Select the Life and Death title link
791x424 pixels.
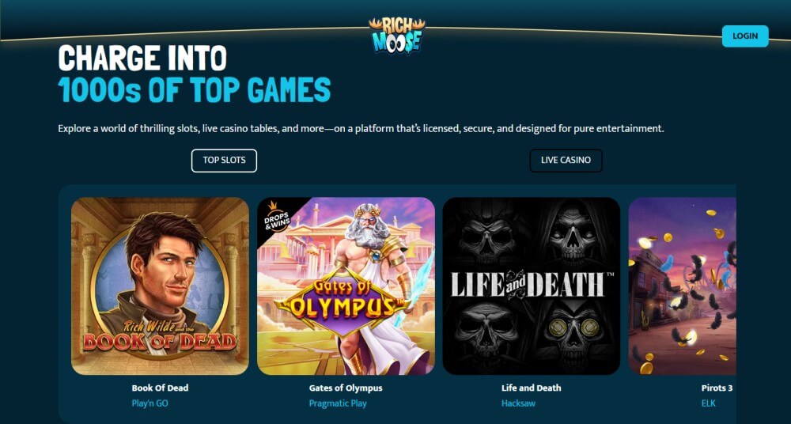pyautogui.click(x=532, y=388)
